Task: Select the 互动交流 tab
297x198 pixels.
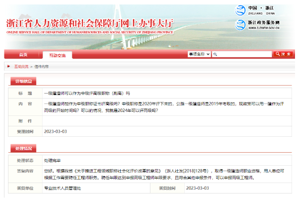Action: coord(58,55)
